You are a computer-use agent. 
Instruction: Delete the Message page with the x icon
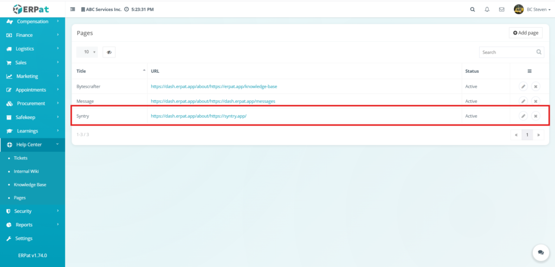pos(535,101)
